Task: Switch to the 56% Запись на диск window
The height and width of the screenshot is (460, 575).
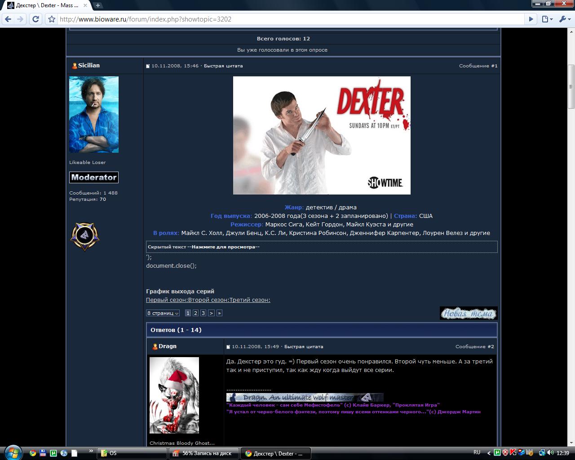Action: tap(203, 453)
